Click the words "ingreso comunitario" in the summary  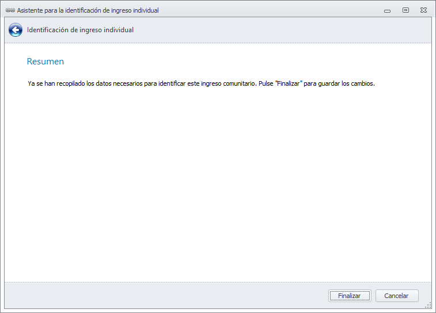pyautogui.click(x=227, y=83)
